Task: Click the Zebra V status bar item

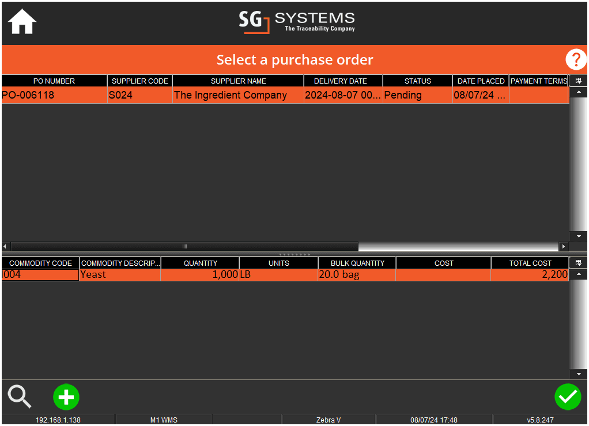Action: click(x=328, y=420)
